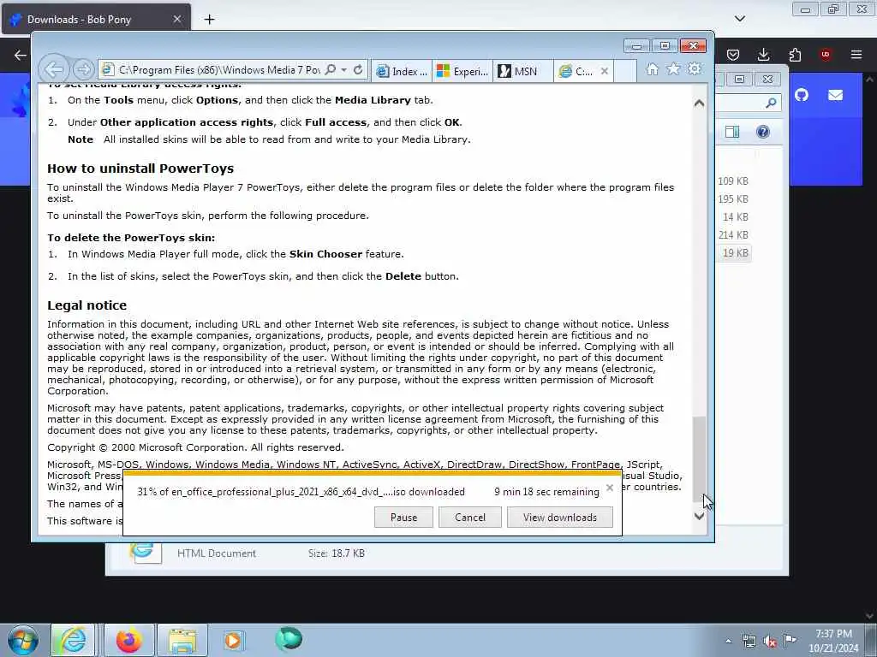
Task: Pause the Office ISO download
Action: coord(404,518)
